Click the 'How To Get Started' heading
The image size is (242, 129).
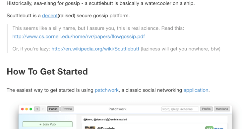point(47,72)
